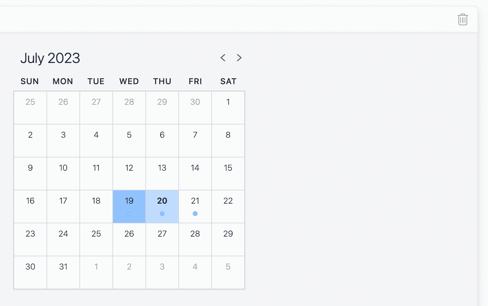Click the trash delete icon
This screenshot has height=306, width=488.
tap(463, 20)
